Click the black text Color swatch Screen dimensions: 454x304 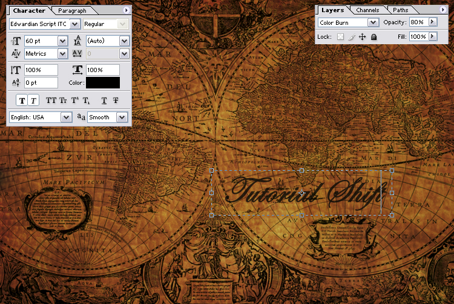click(x=103, y=82)
